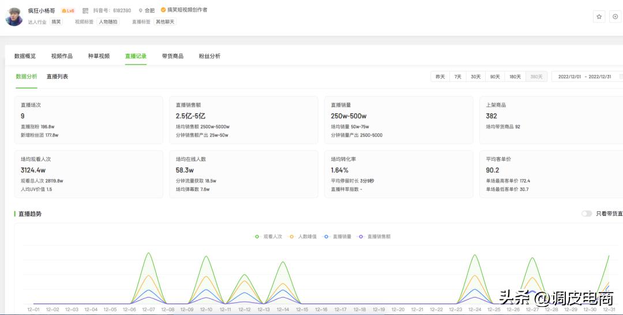Choose the 30天 time range

[x=476, y=77]
